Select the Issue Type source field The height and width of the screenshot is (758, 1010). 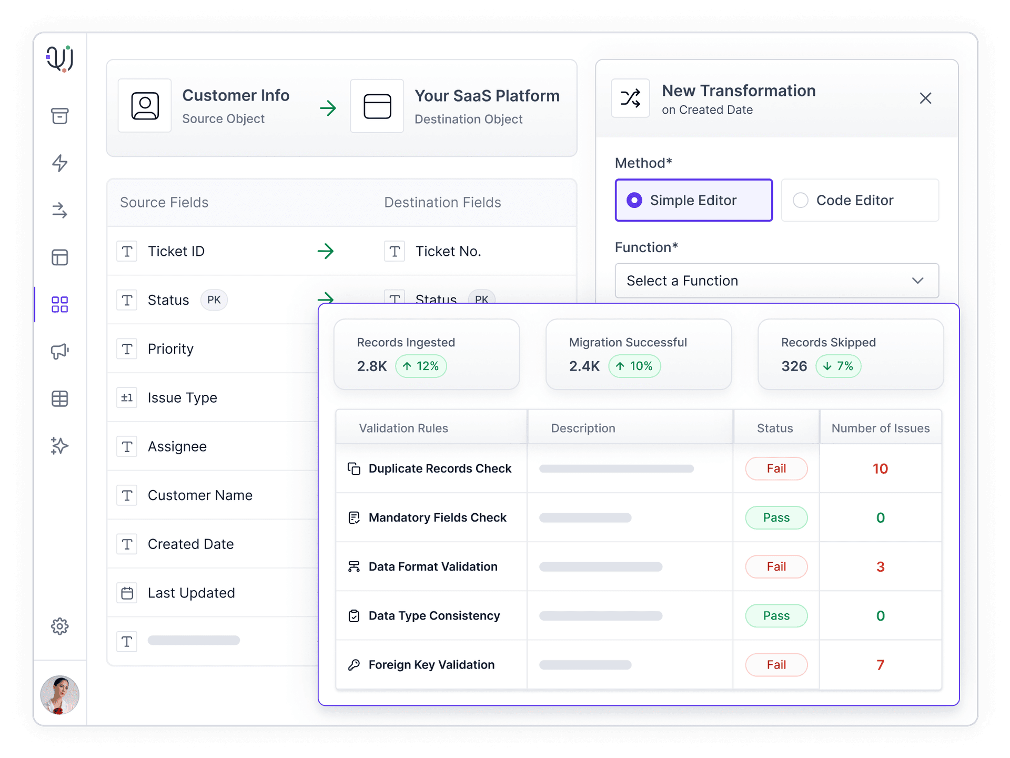click(183, 398)
